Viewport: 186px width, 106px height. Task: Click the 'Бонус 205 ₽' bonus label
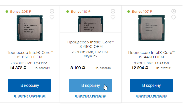tap(21, 11)
